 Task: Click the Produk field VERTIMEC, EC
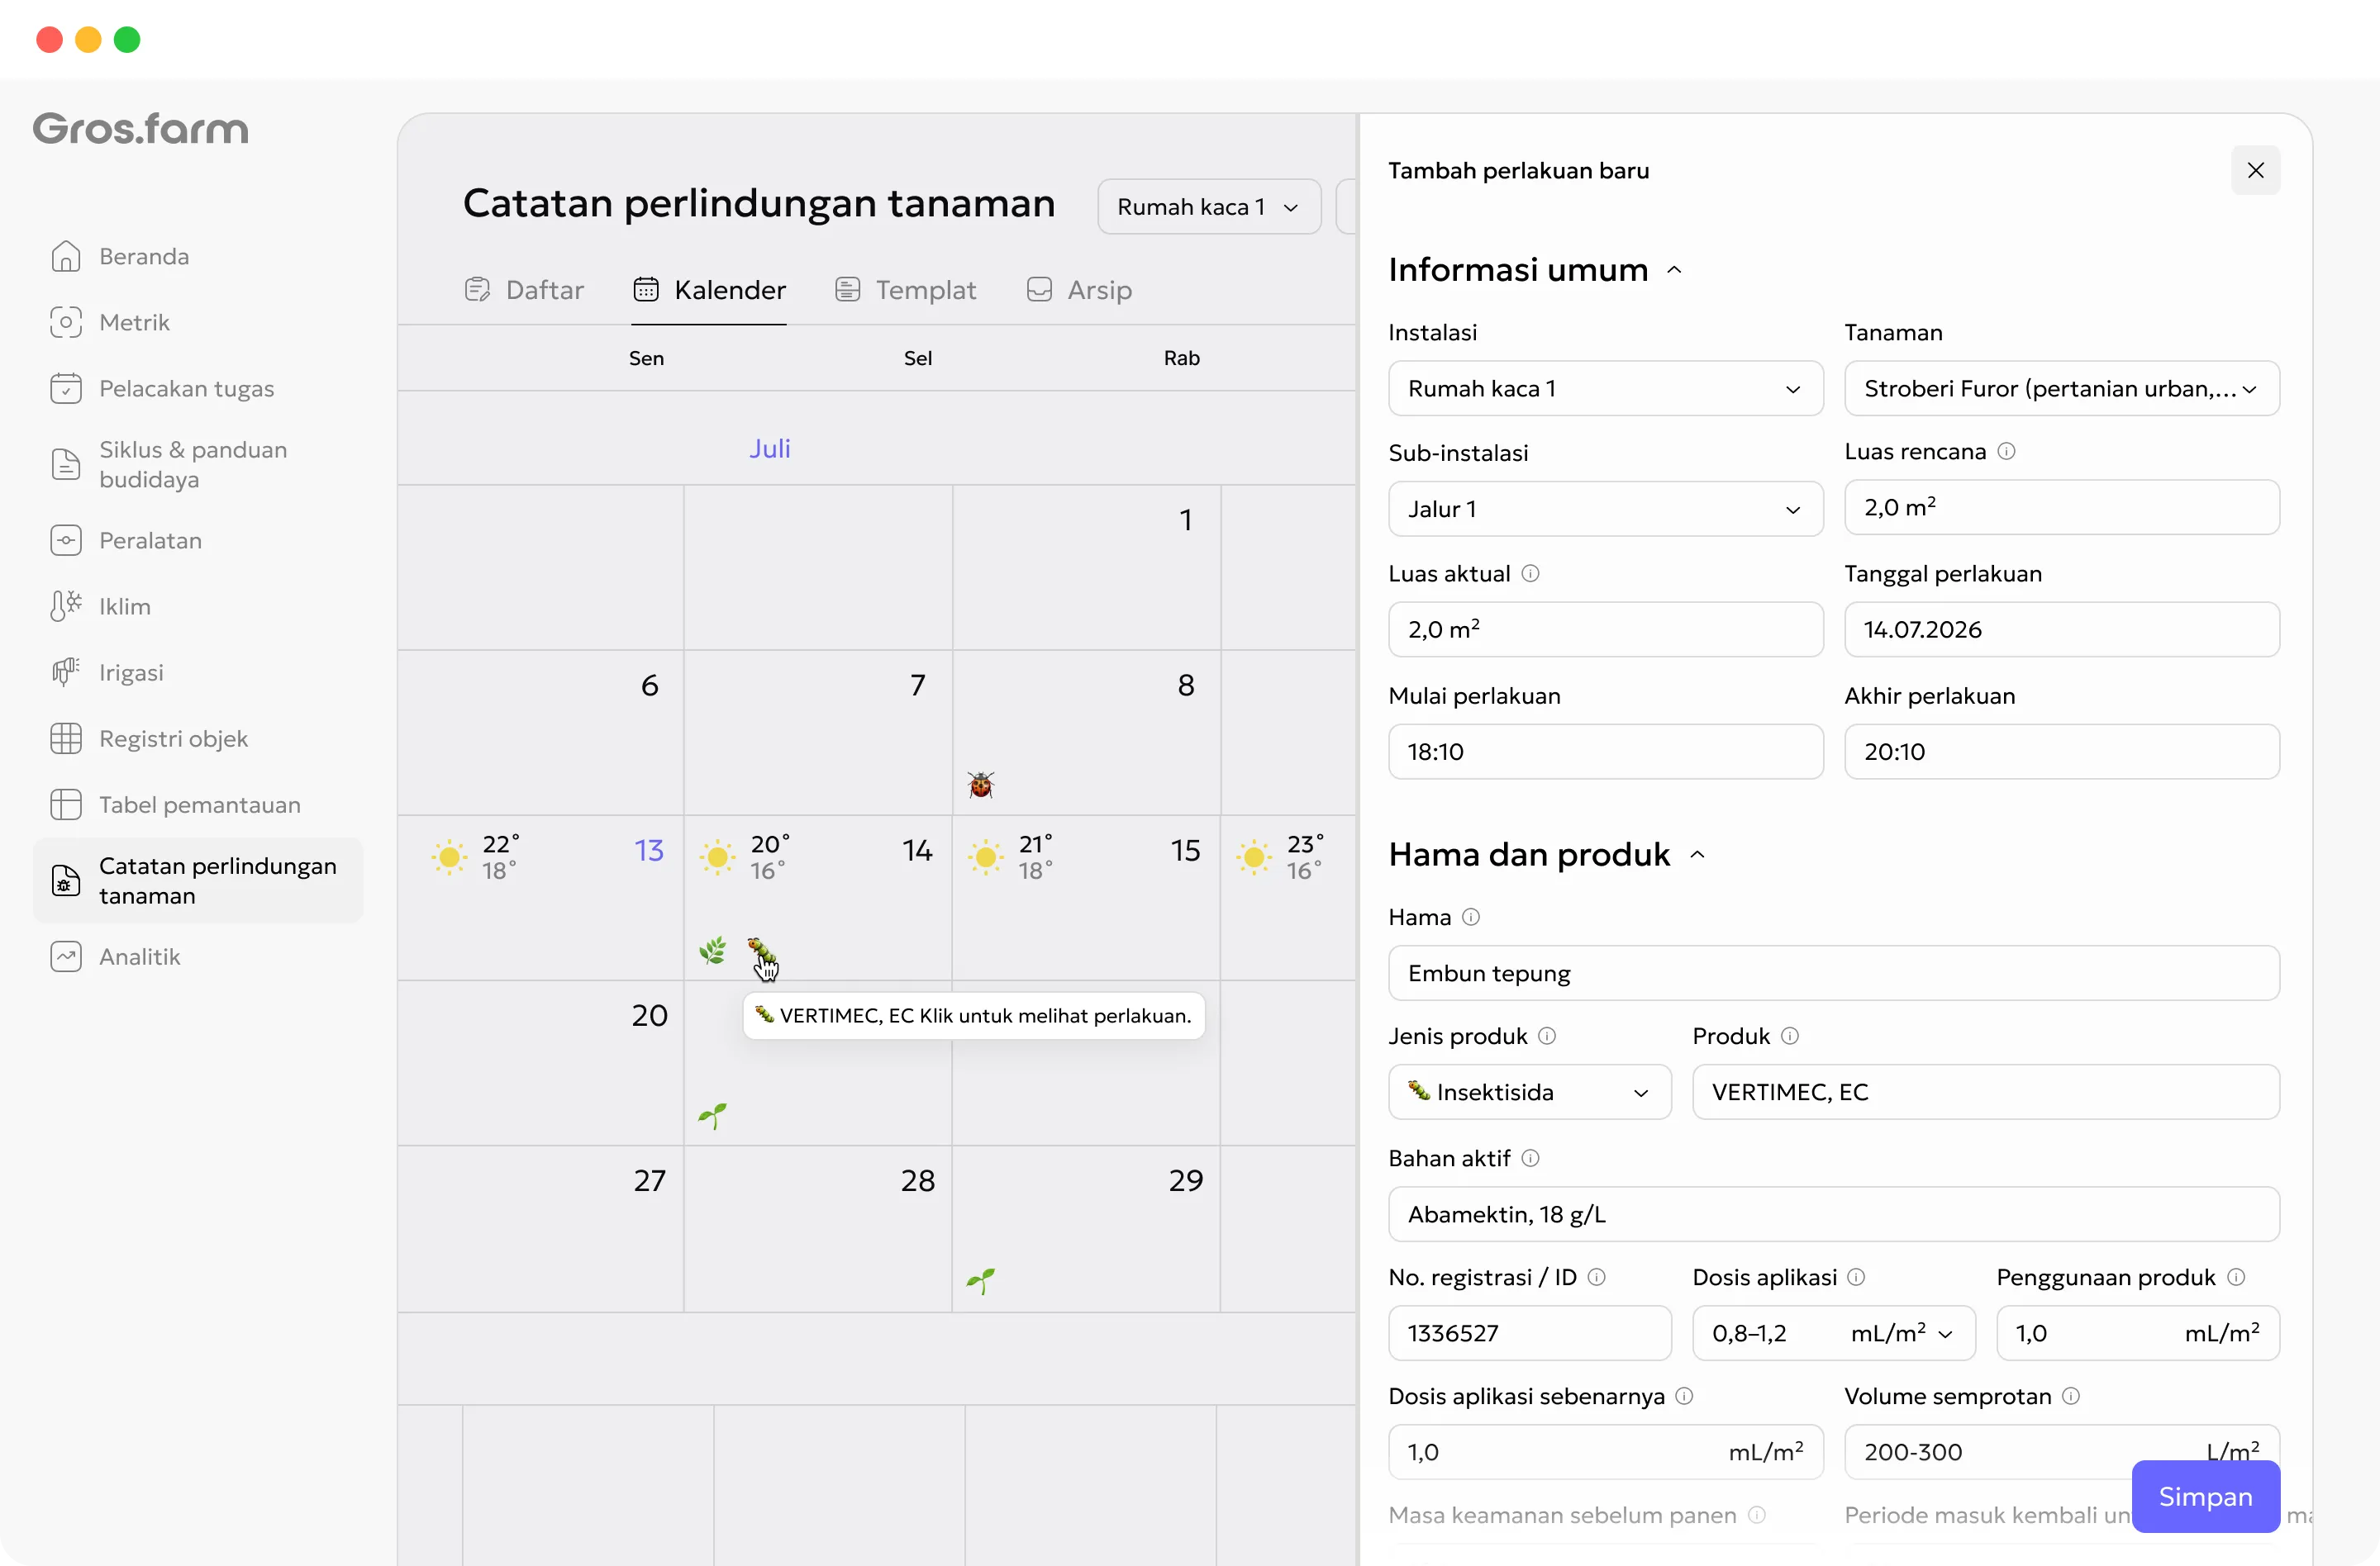click(x=1985, y=1091)
